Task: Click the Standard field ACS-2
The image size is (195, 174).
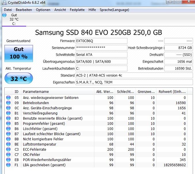Action: pos(134,75)
